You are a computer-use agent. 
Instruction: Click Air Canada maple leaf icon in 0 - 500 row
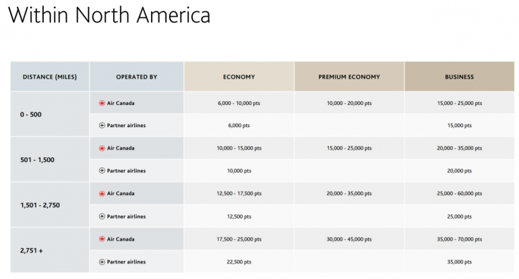102,103
